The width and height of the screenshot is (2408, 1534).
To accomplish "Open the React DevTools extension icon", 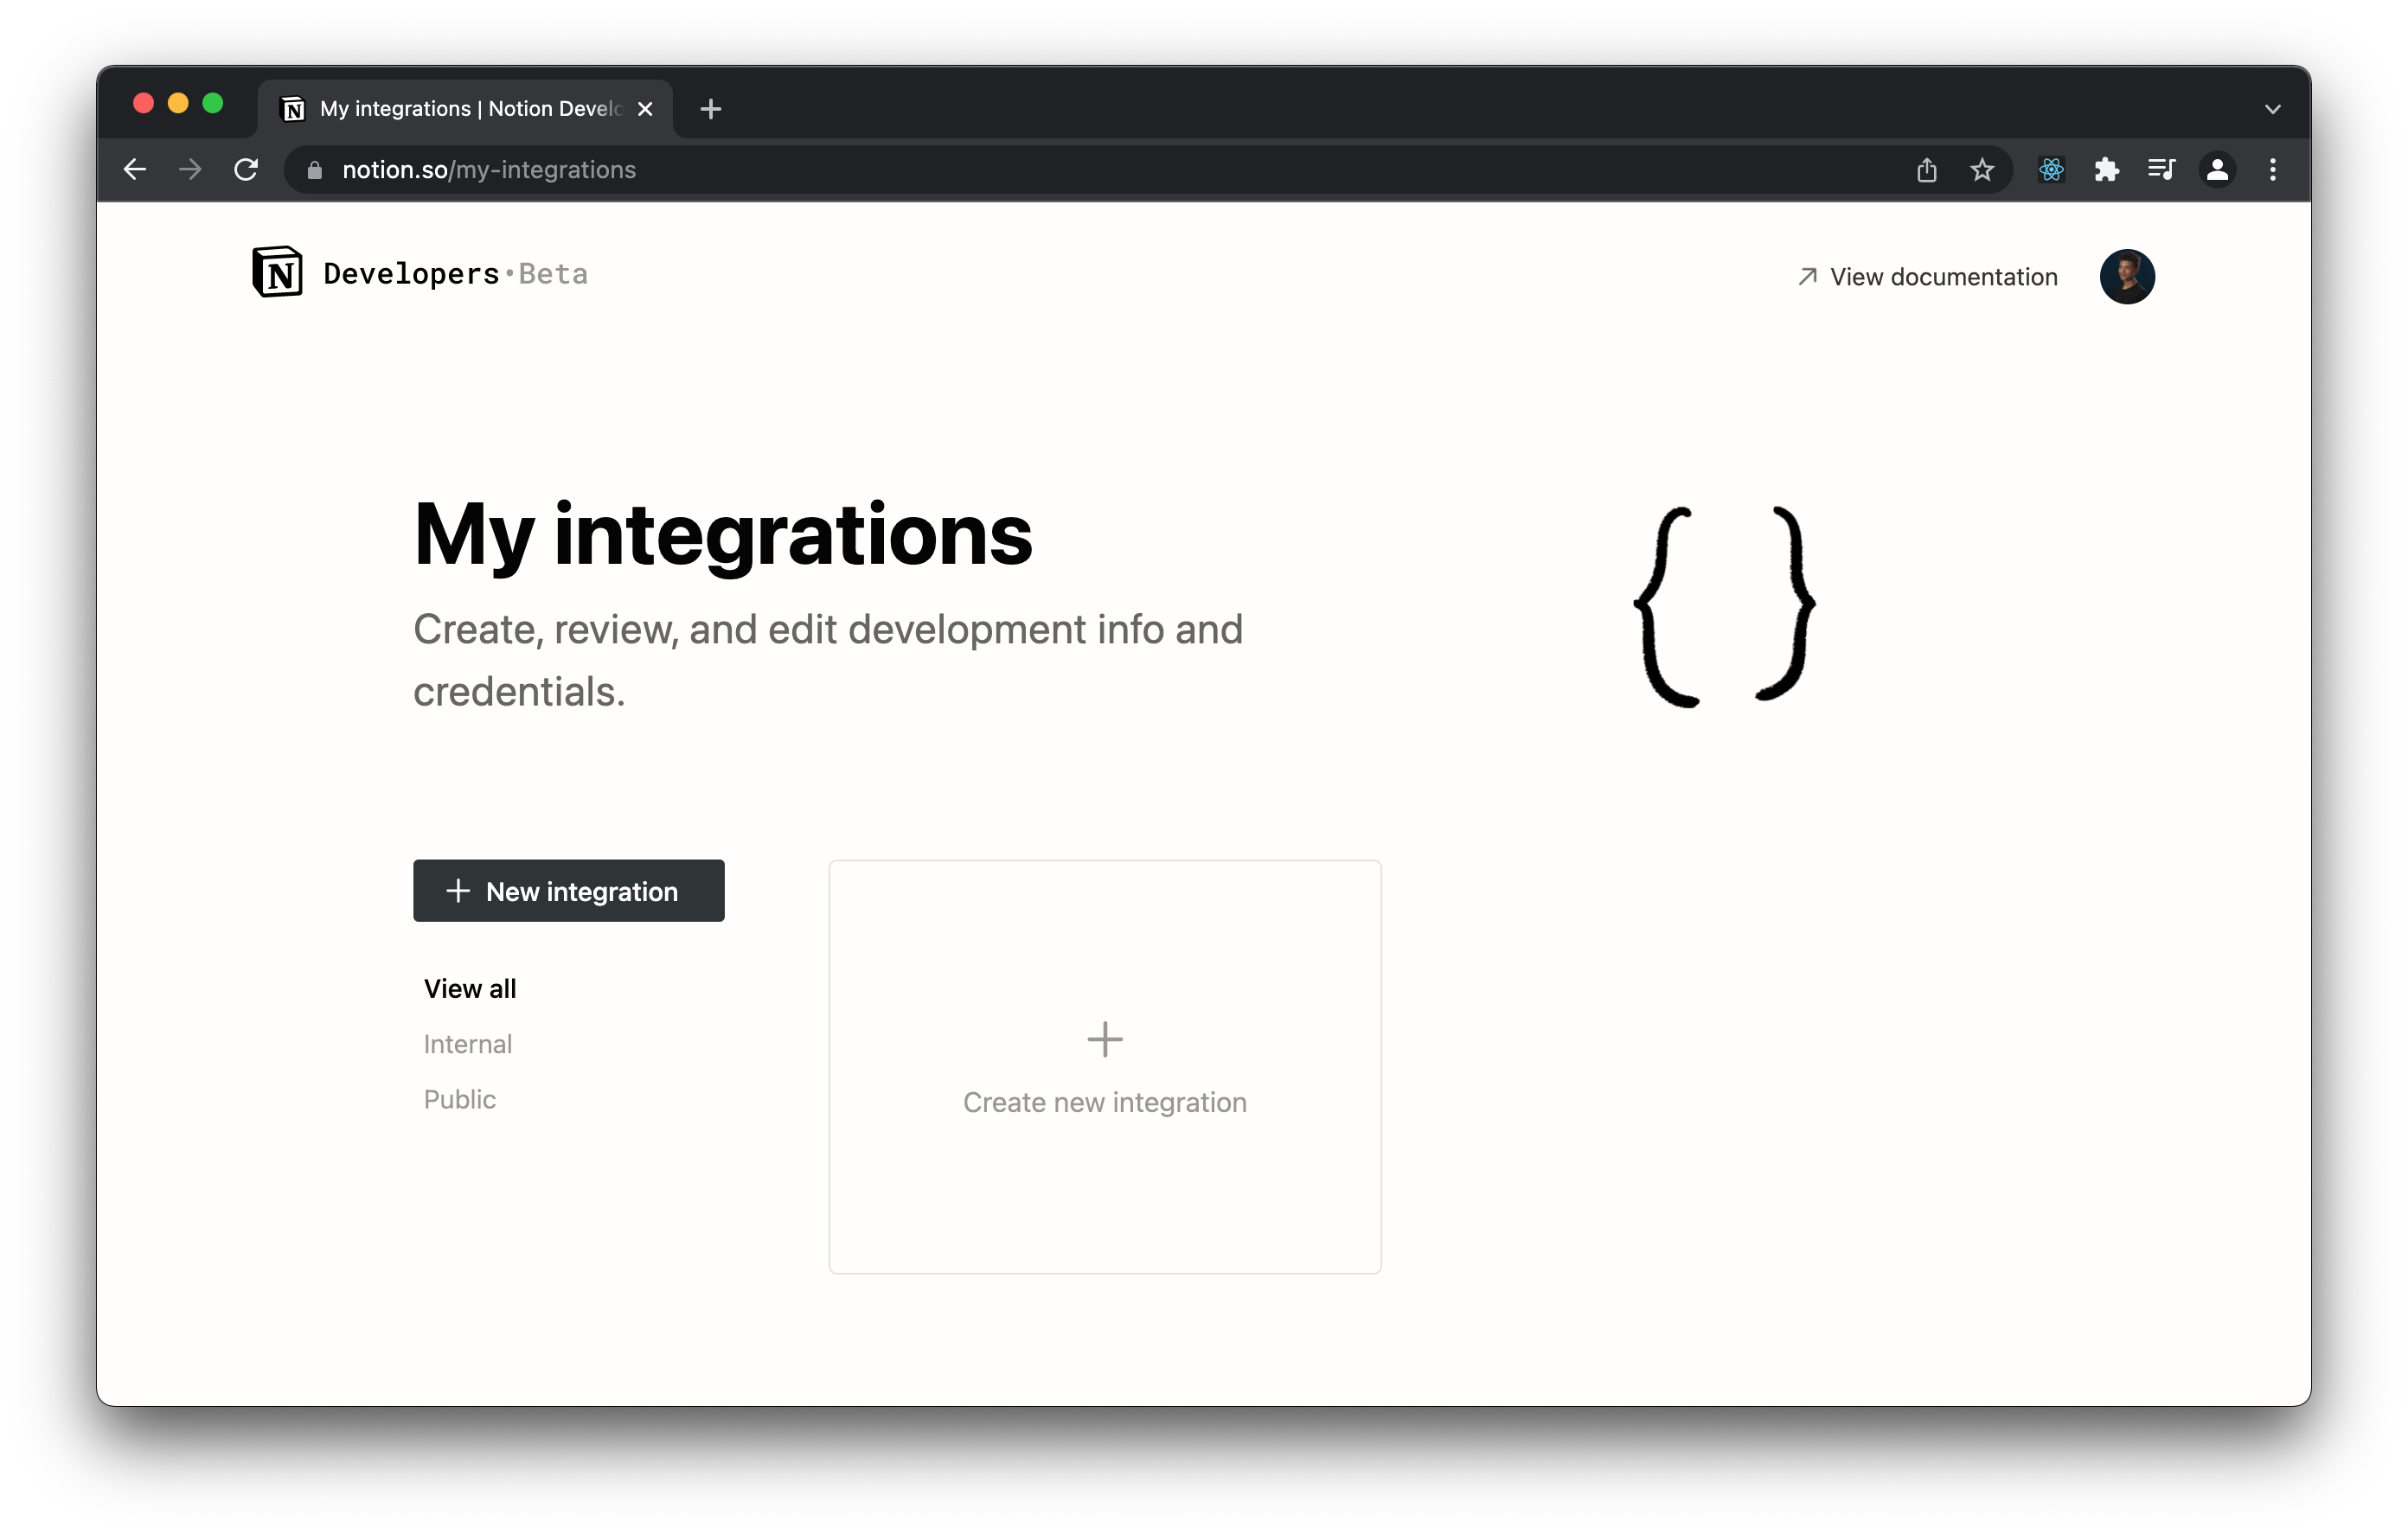I will [2050, 170].
